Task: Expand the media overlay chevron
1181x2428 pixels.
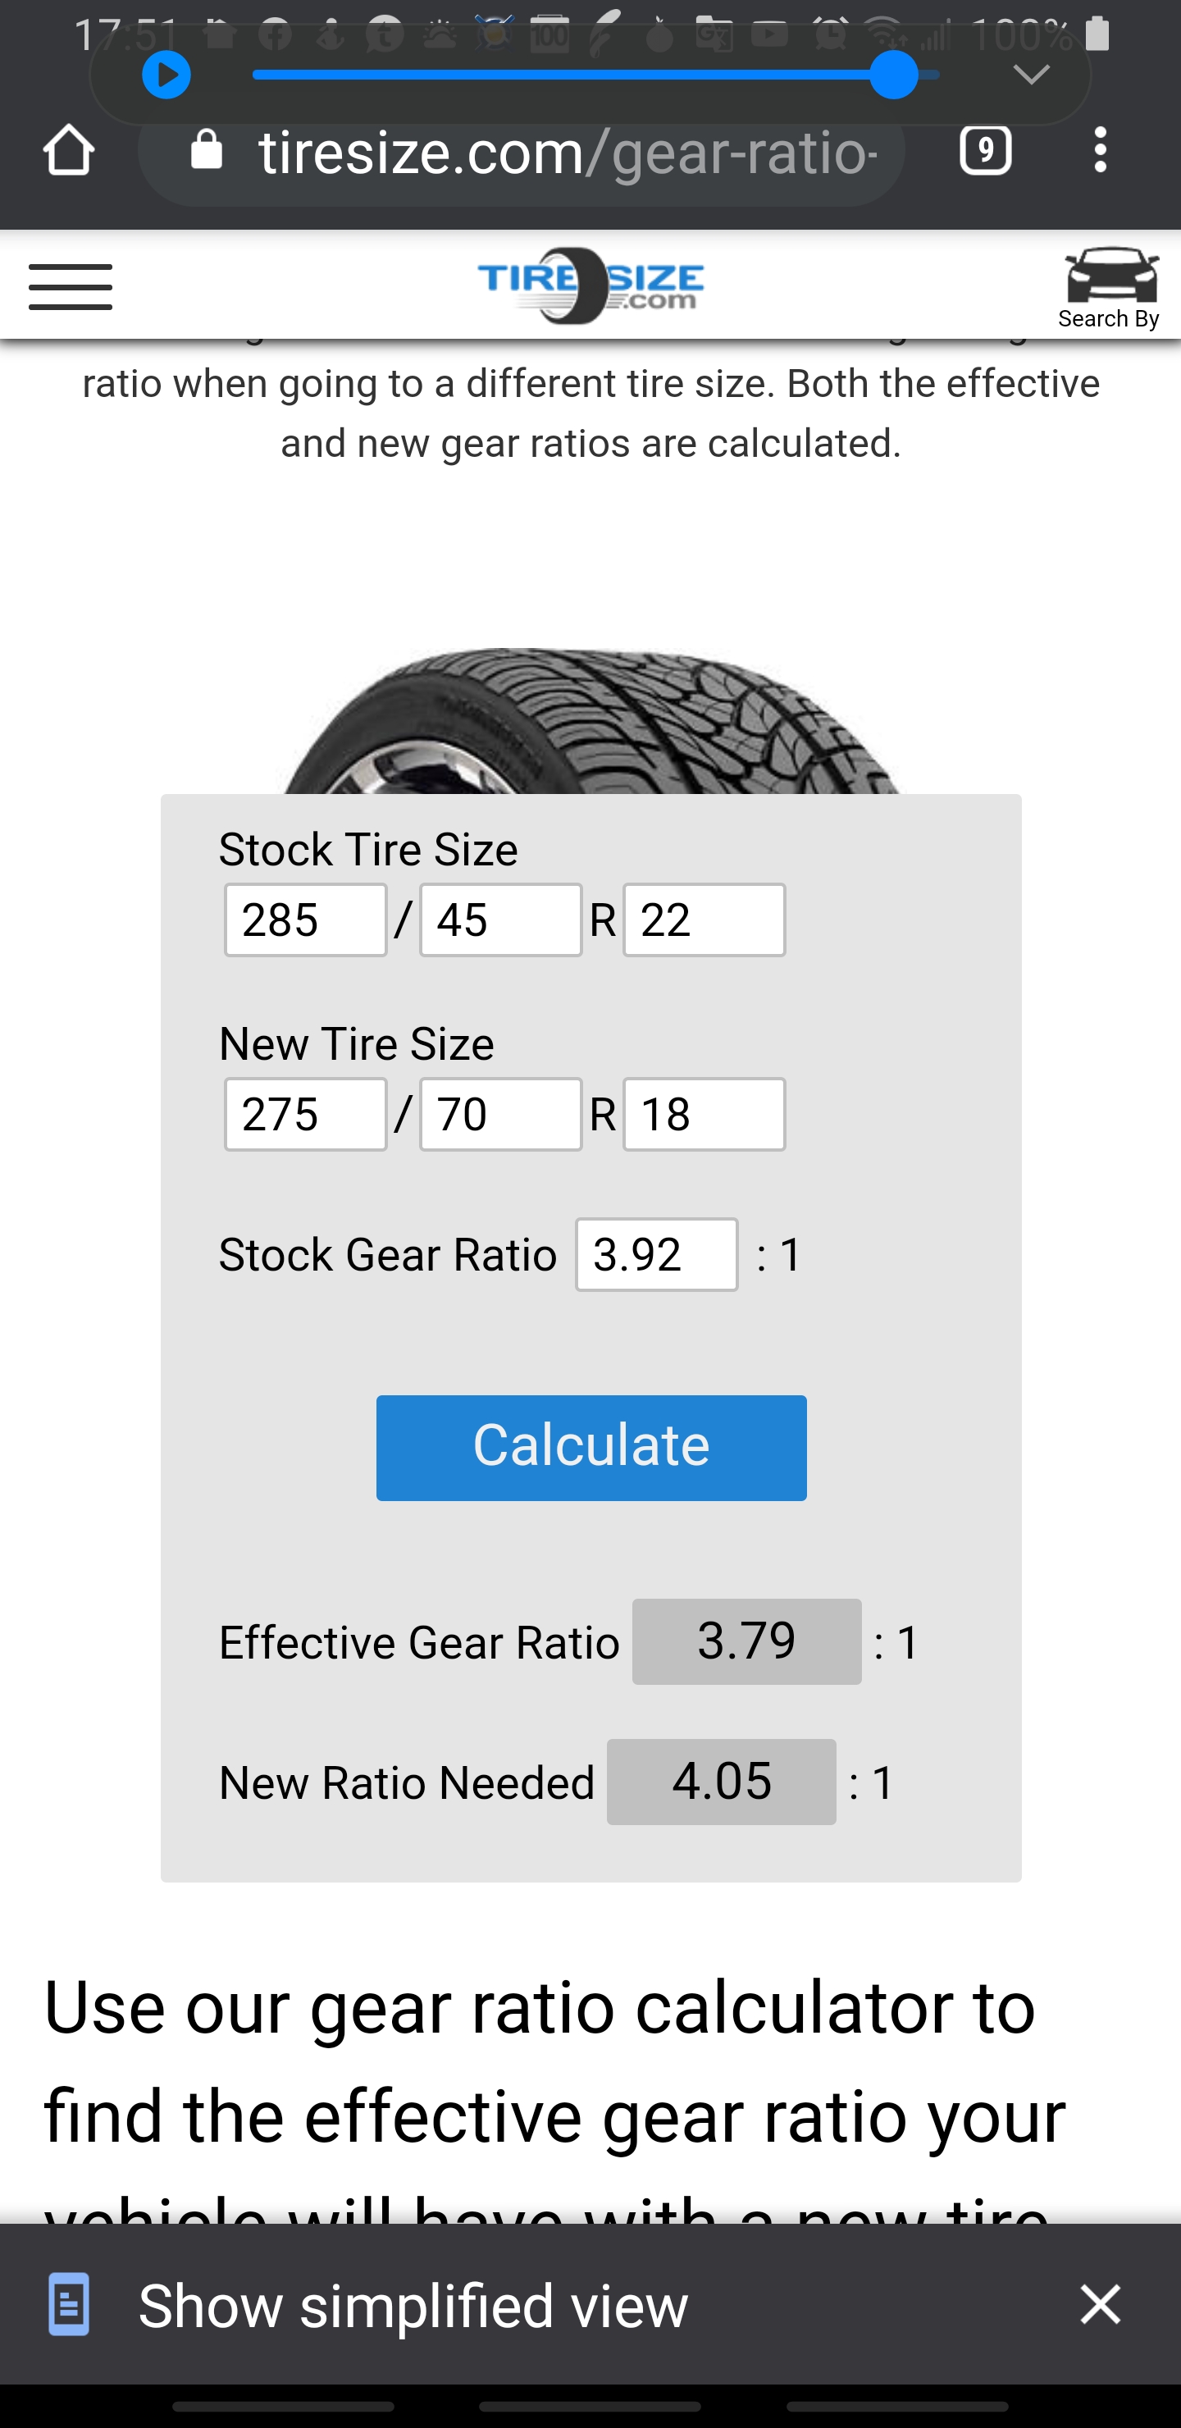Action: point(1031,75)
